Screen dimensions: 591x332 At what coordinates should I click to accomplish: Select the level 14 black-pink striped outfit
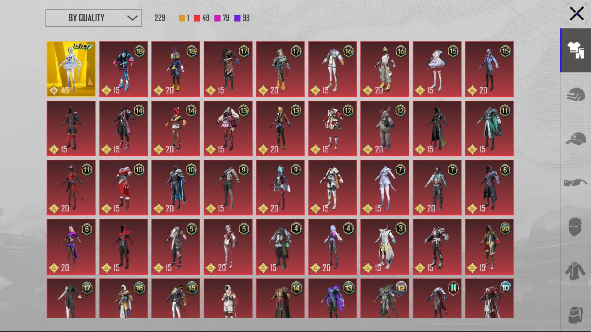pos(123,128)
